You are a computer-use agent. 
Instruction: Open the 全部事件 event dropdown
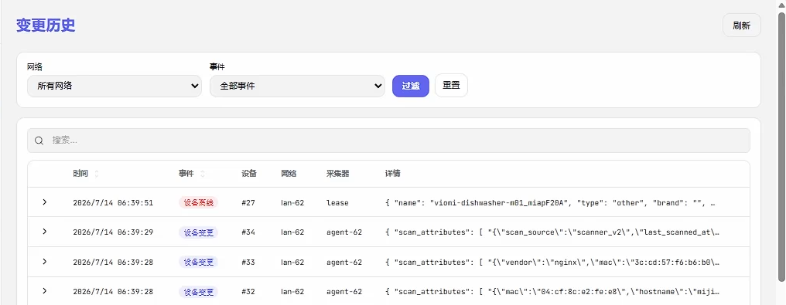click(x=297, y=86)
